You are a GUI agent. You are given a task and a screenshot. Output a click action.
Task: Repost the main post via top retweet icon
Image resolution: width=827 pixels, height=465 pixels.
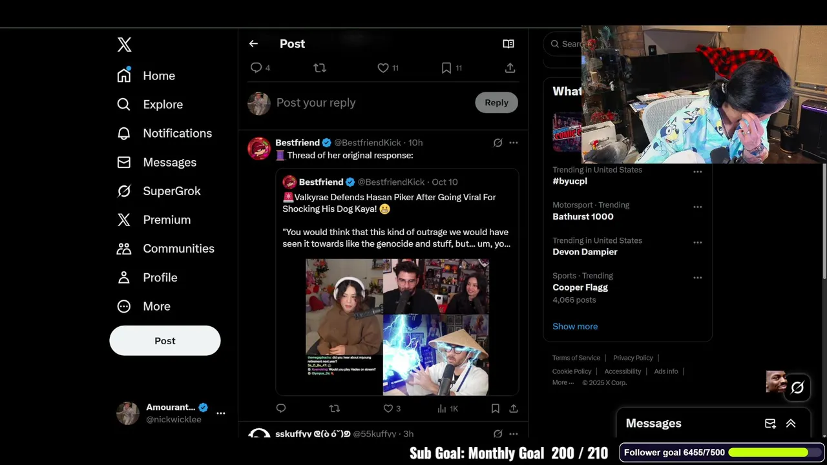(x=320, y=68)
